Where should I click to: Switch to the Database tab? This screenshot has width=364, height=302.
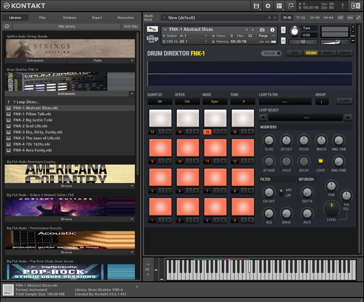click(x=70, y=18)
